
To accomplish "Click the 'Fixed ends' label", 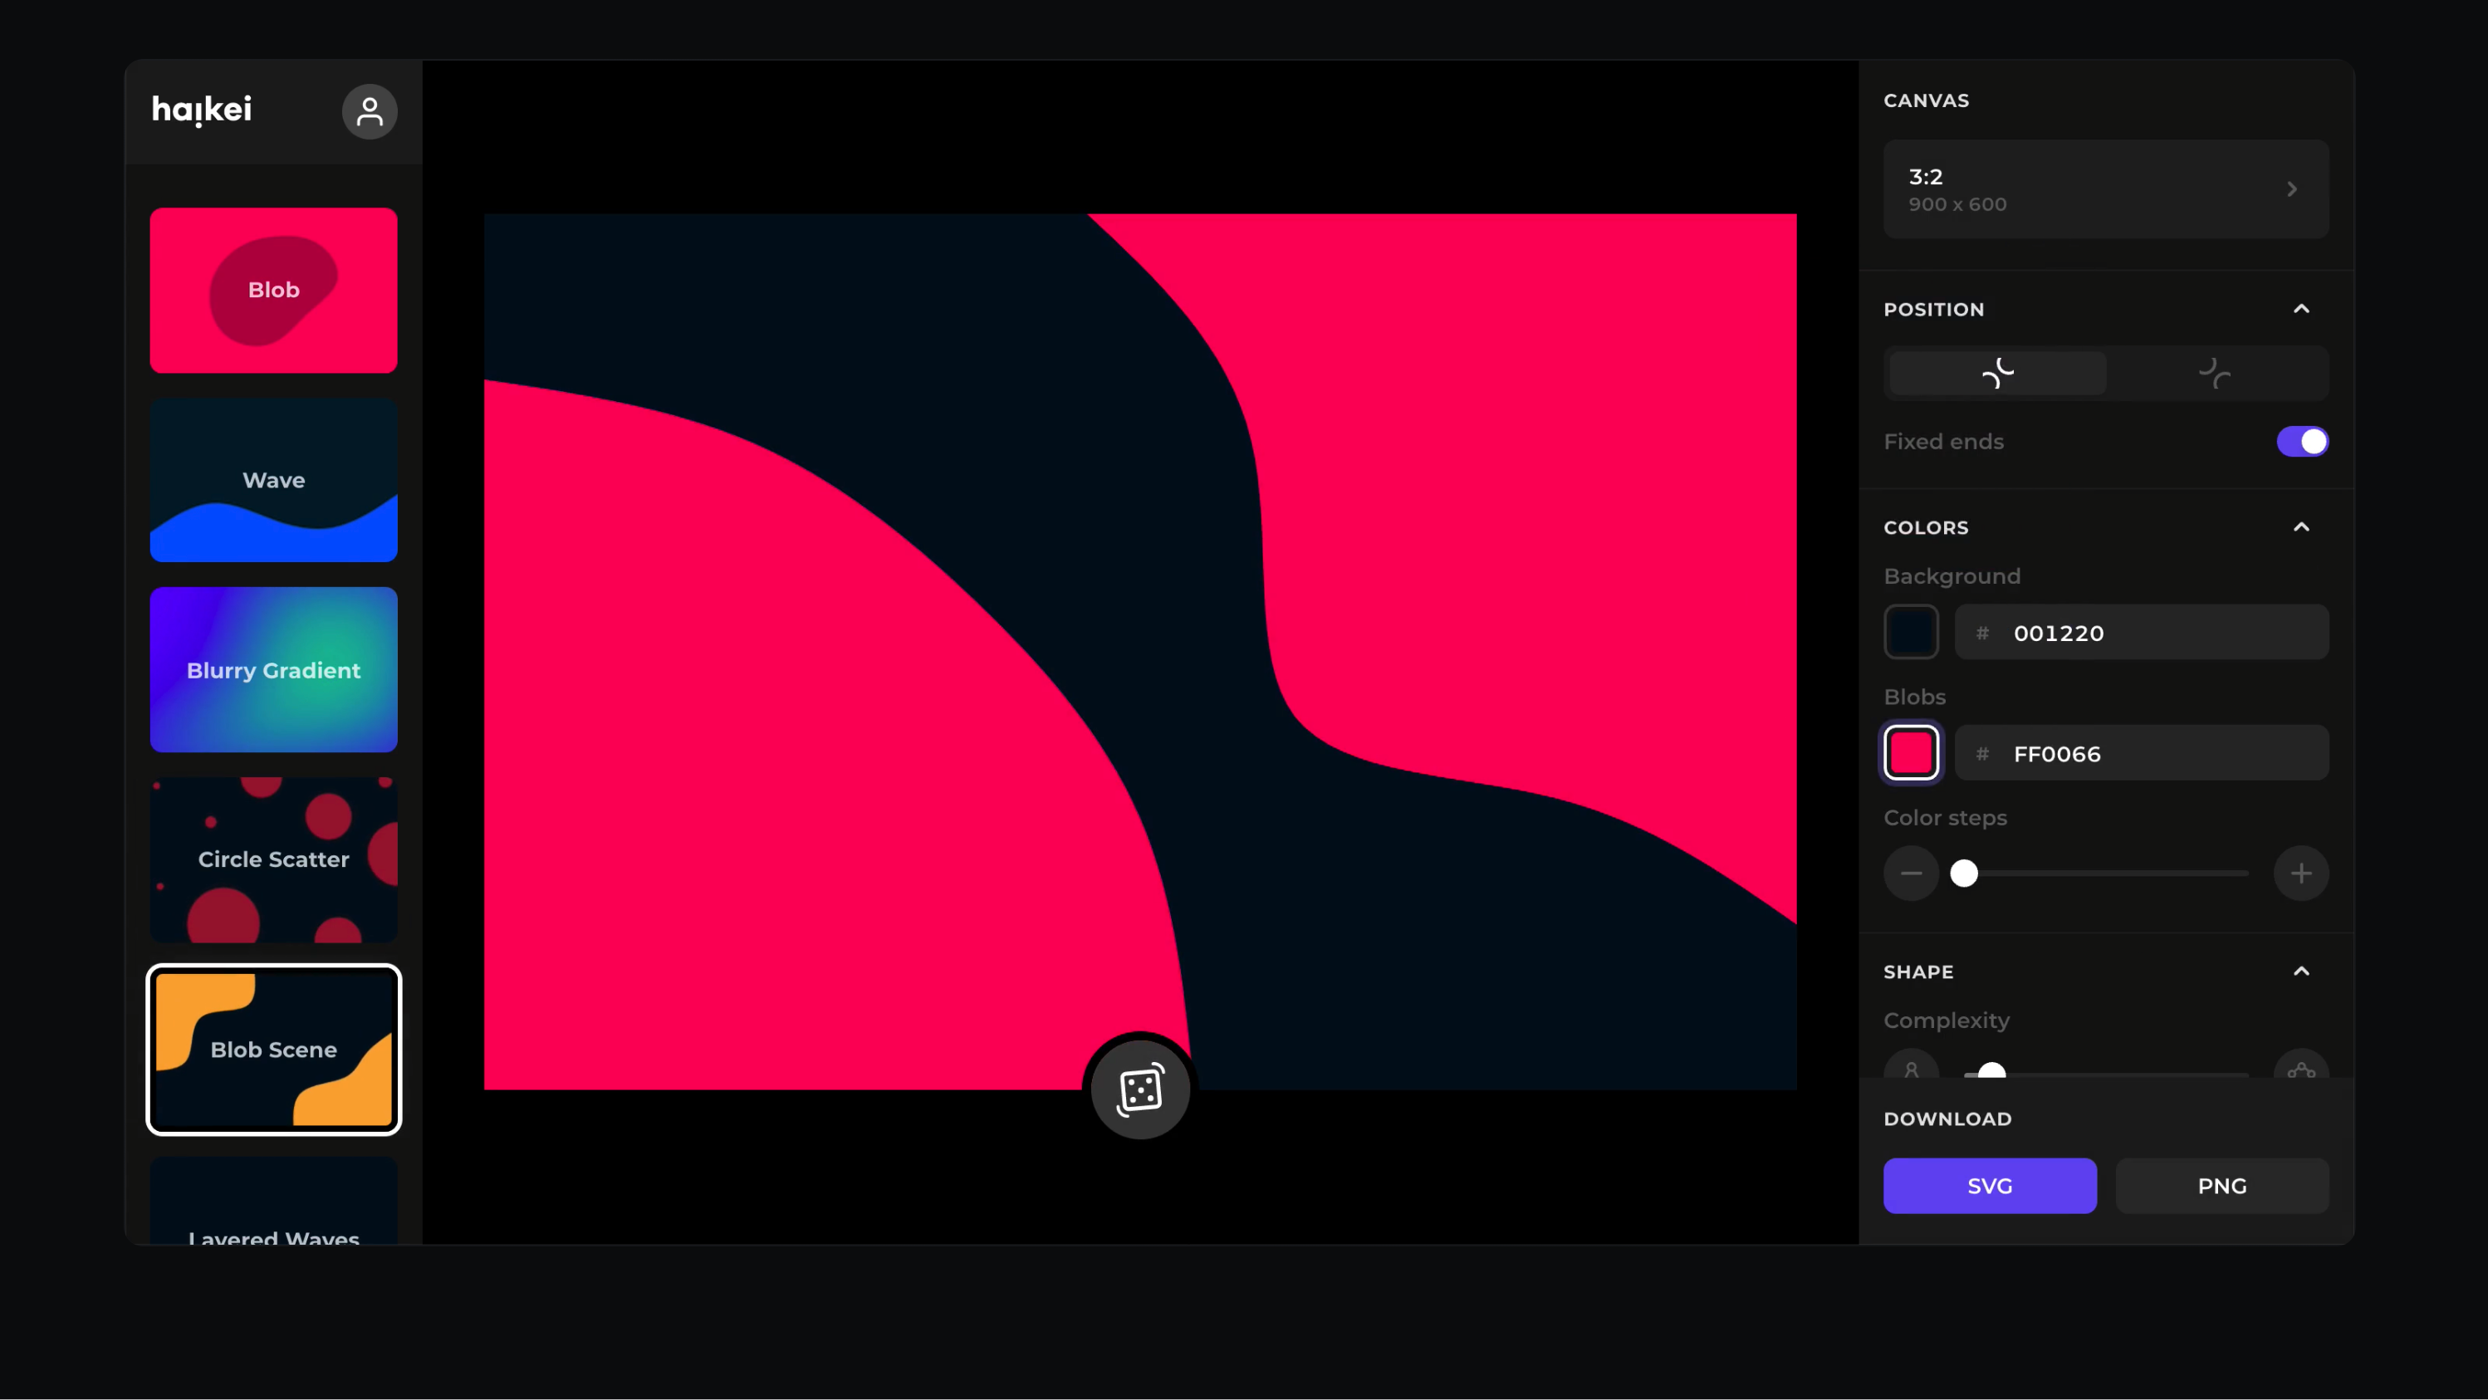I will [1943, 441].
